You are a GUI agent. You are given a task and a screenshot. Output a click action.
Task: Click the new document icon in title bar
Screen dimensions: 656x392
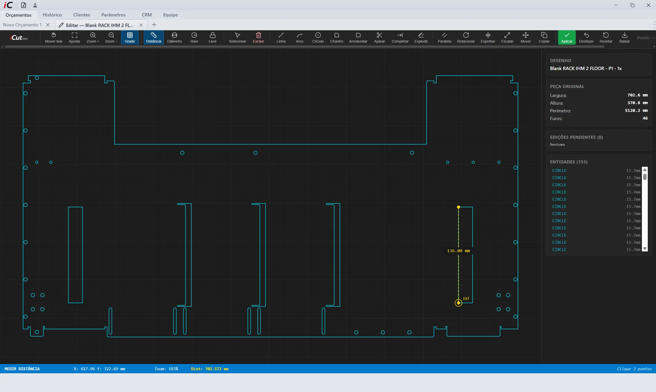[23, 5]
